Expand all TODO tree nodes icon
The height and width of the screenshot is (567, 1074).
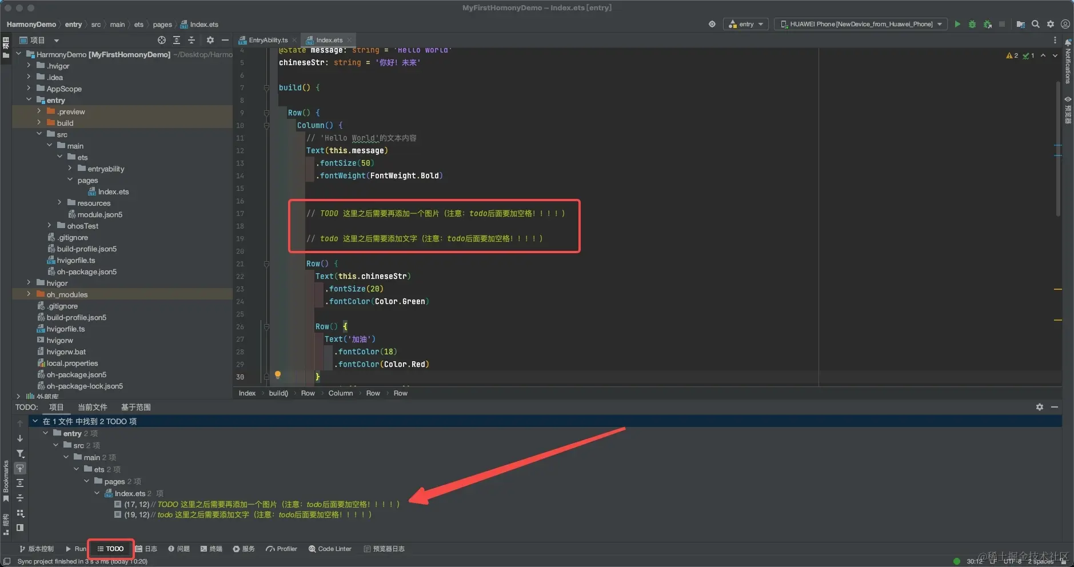coord(20,483)
